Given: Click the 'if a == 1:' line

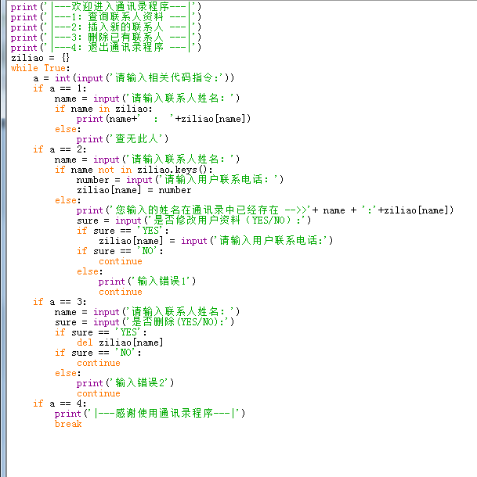Looking at the screenshot, I should point(60,88).
